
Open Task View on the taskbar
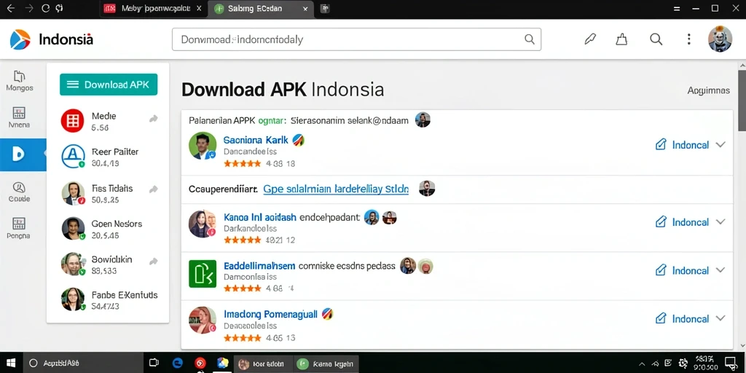point(154,363)
